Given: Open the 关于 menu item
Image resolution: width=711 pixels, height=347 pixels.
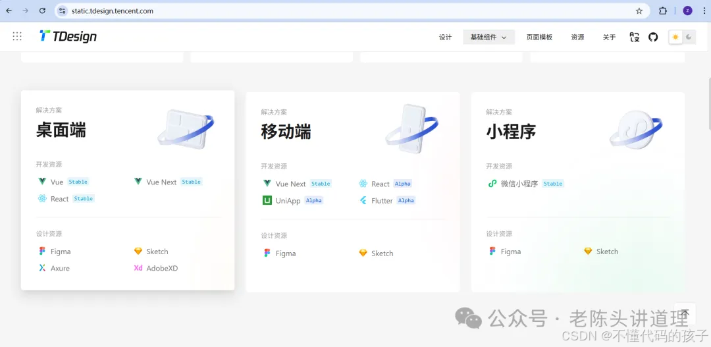Looking at the screenshot, I should click(609, 37).
